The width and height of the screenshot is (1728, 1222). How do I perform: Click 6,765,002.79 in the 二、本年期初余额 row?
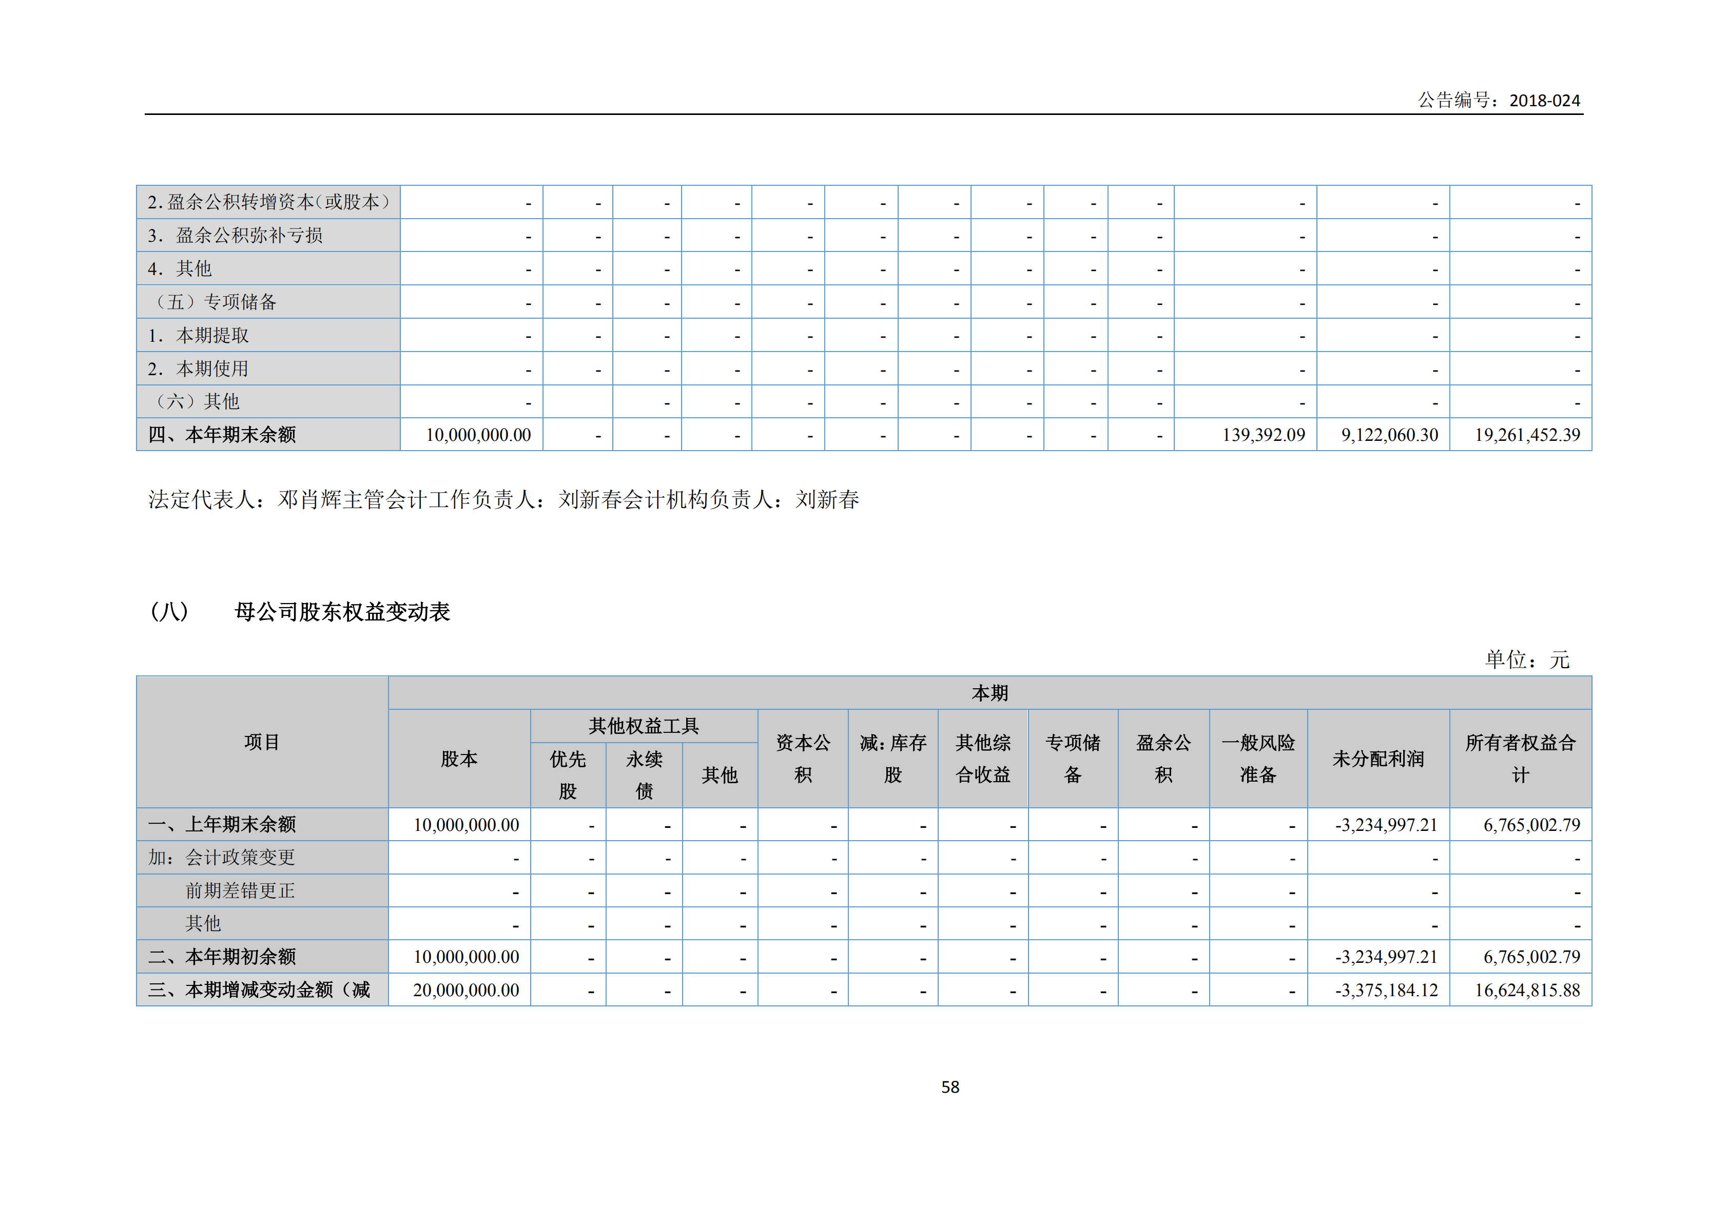(1531, 957)
